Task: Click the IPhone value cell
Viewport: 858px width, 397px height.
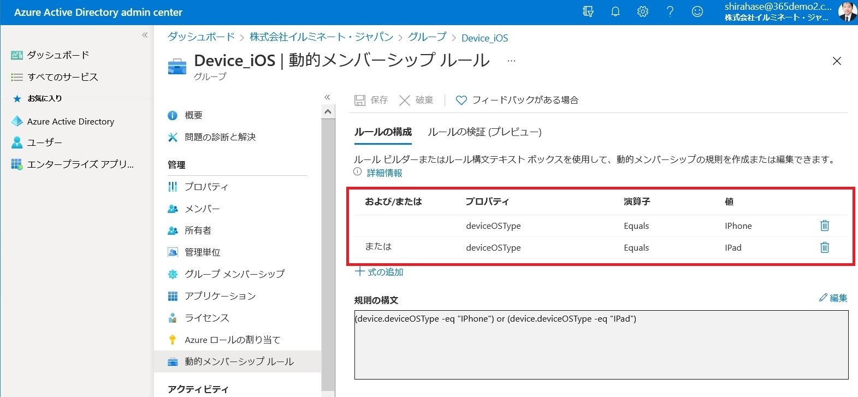Action: pyautogui.click(x=738, y=226)
